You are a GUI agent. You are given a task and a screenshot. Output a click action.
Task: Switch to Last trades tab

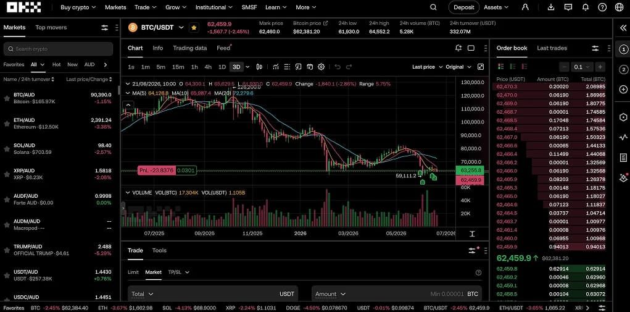click(552, 48)
